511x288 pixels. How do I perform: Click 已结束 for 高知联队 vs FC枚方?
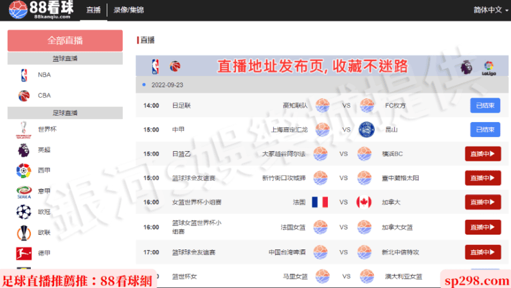pos(485,105)
